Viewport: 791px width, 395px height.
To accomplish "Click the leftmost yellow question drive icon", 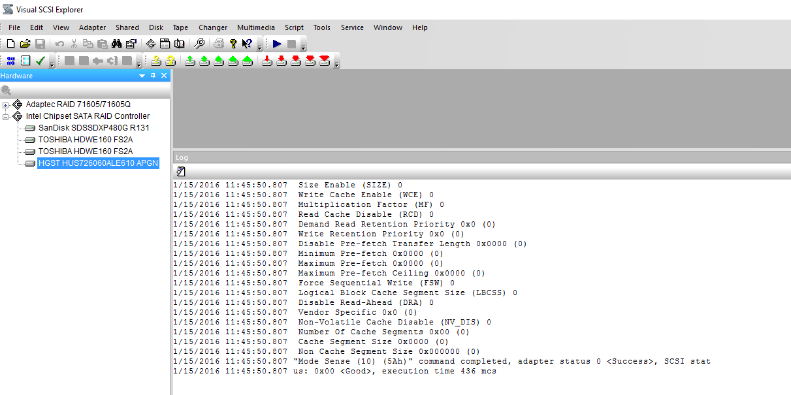I will 155,61.
